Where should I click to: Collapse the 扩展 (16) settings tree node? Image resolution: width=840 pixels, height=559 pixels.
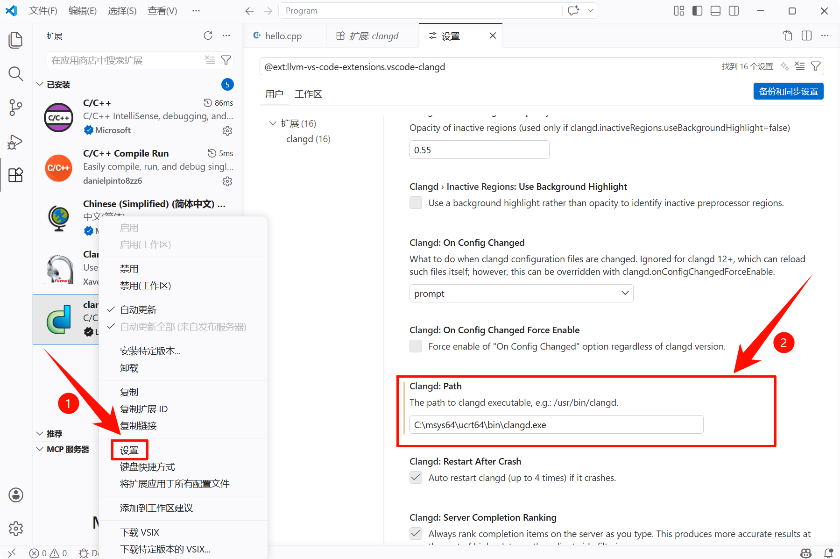[x=273, y=123]
